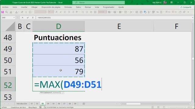
Task: Open the Revisar ribbon tab
Action: [88, 7]
